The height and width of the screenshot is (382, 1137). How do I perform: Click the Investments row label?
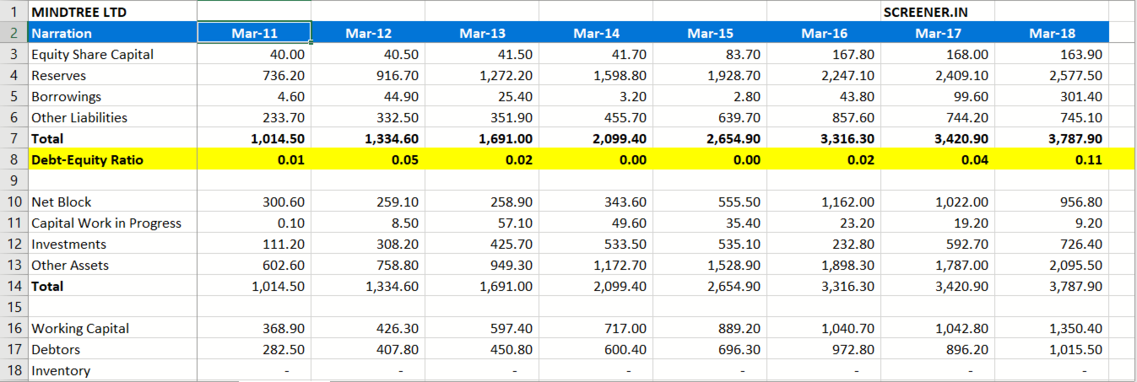point(68,244)
